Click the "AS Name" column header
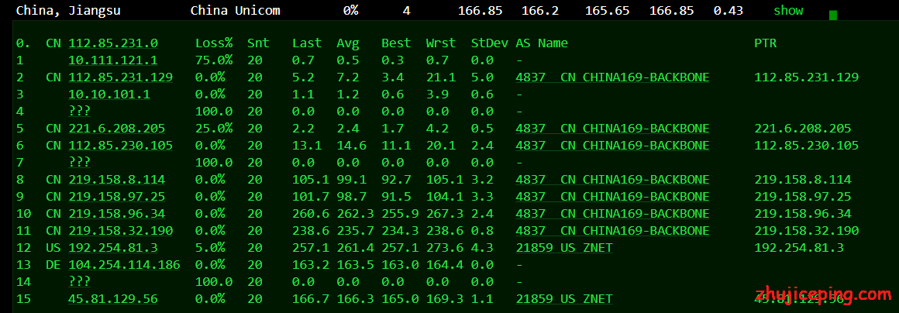Image resolution: width=899 pixels, height=313 pixels. point(541,43)
